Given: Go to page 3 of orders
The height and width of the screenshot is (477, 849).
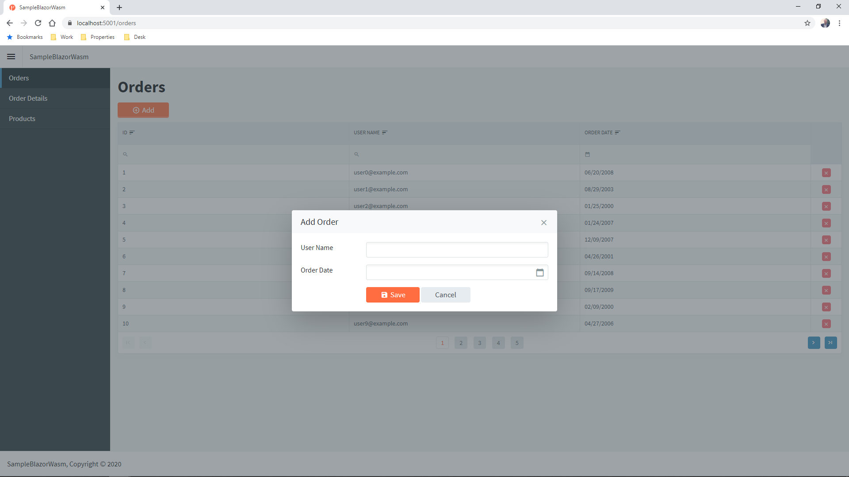Looking at the screenshot, I should click(479, 343).
